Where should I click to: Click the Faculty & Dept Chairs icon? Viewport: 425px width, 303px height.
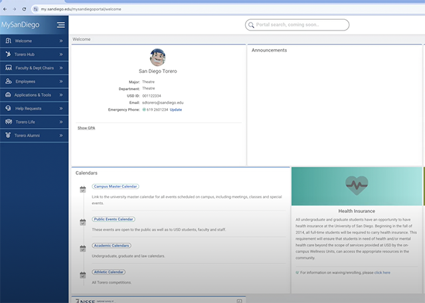[9, 68]
